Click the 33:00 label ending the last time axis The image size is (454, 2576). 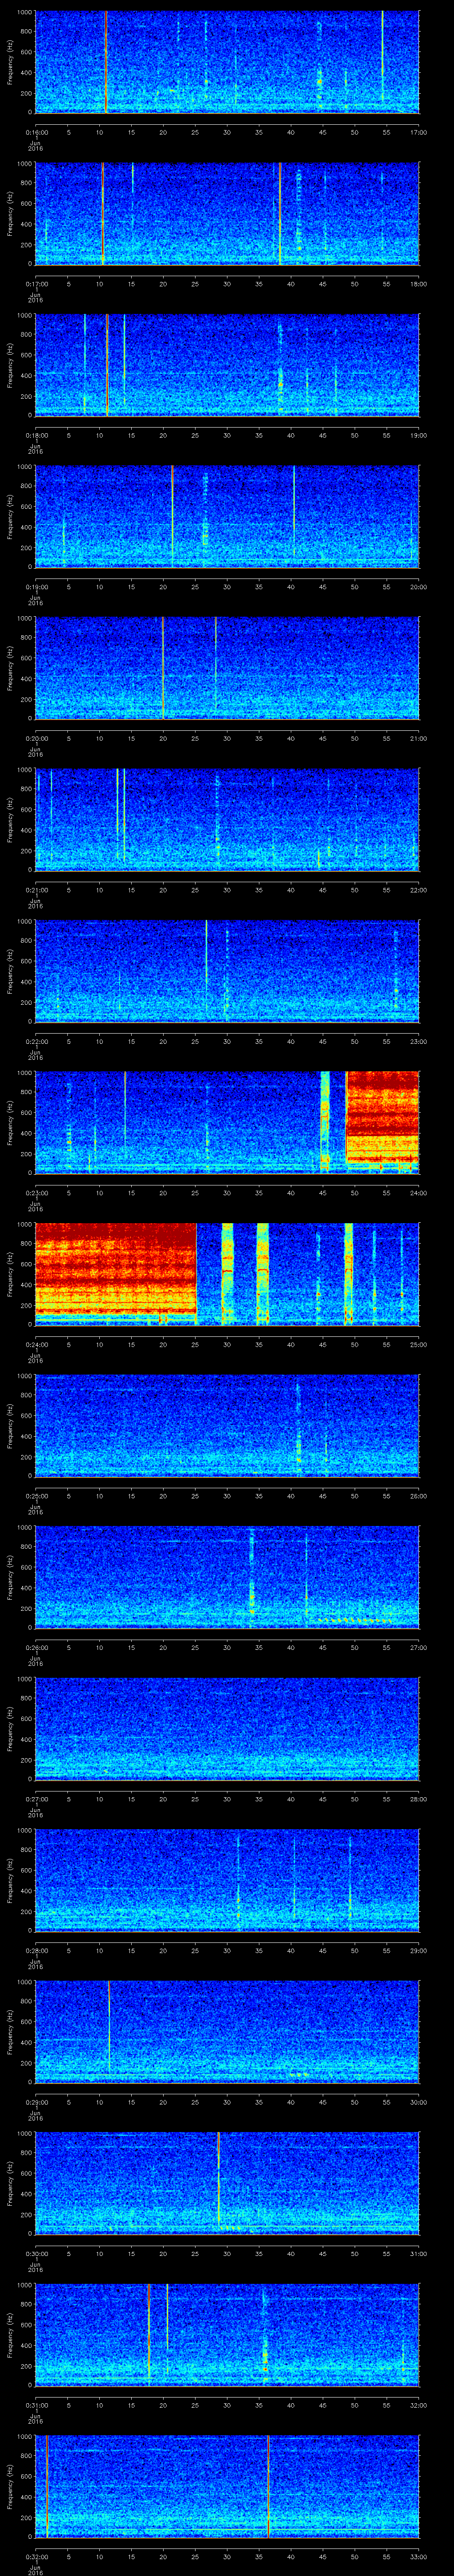[418, 2556]
